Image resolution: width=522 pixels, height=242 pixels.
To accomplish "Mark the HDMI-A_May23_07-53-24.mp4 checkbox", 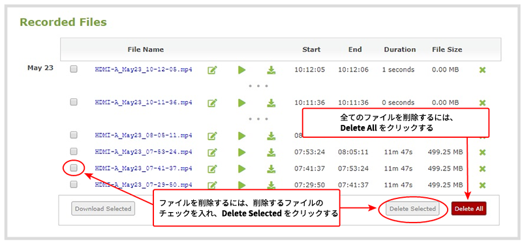I will coord(74,151).
